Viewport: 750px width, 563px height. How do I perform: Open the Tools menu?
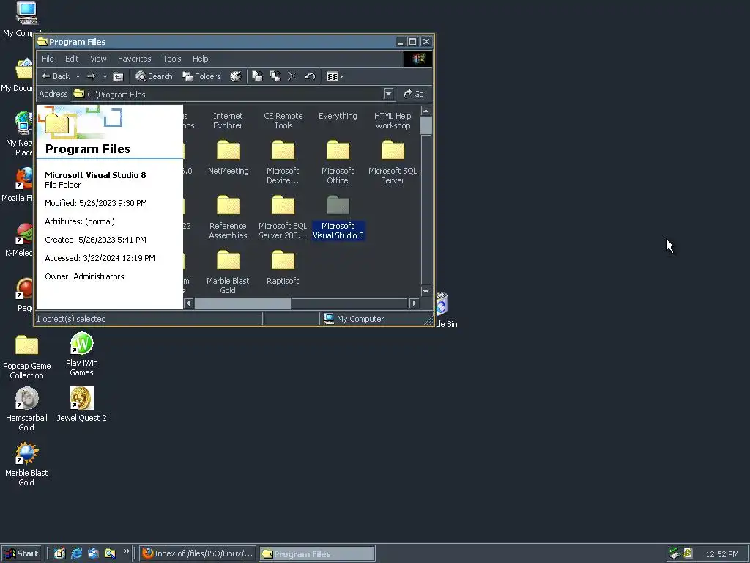point(171,59)
